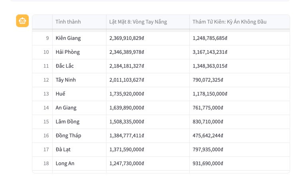Click the value 1,248,785,685đ

pos(210,38)
